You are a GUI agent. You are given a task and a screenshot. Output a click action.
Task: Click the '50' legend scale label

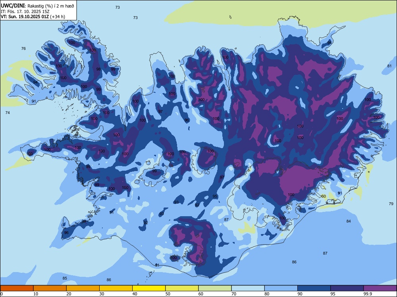168,294
